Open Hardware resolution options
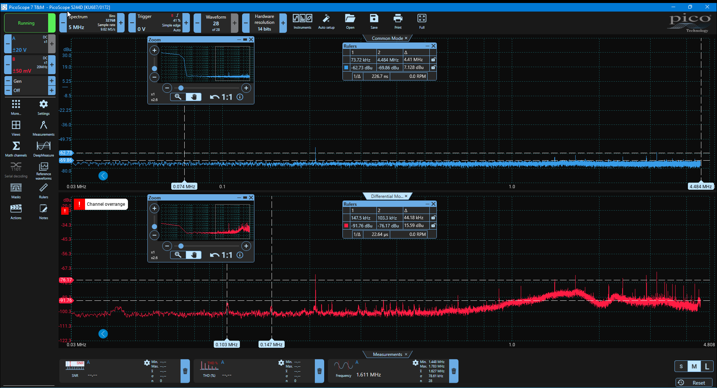 pos(264,23)
